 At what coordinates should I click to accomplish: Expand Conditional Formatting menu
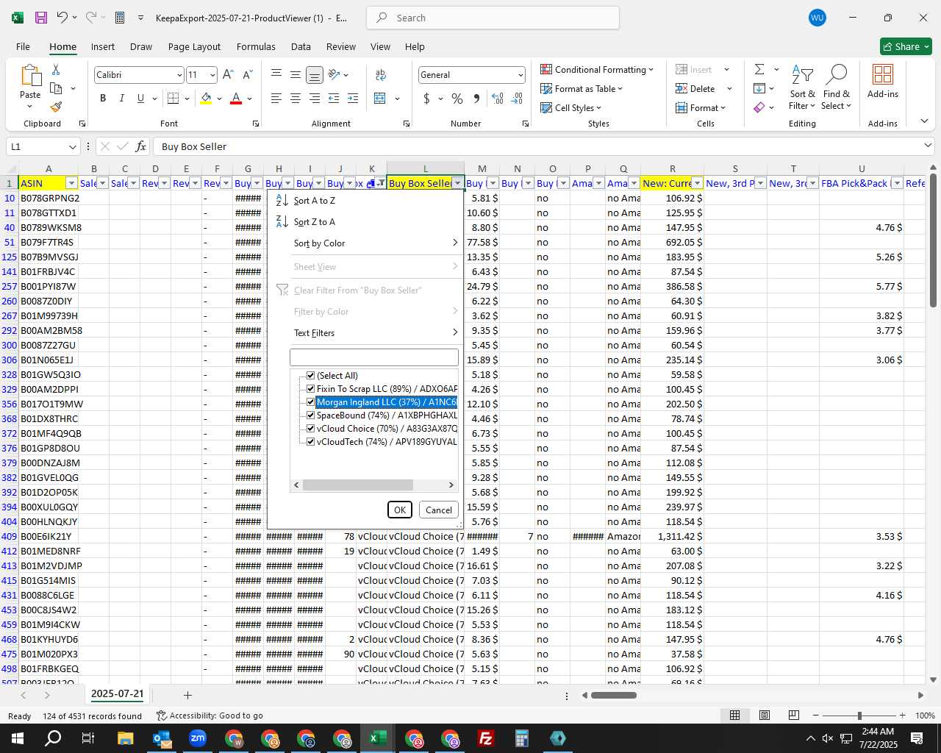point(596,69)
